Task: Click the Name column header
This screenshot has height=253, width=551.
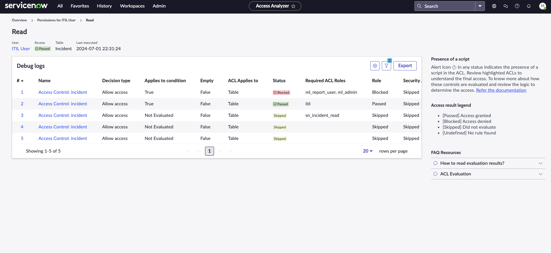Action: [x=44, y=81]
